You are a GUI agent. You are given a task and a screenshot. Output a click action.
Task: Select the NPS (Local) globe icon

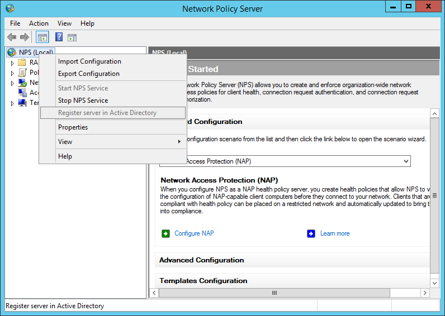12,52
